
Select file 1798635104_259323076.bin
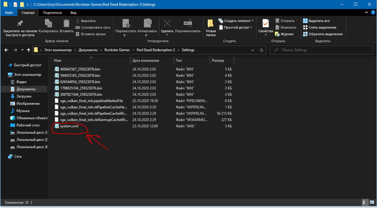click(79, 88)
